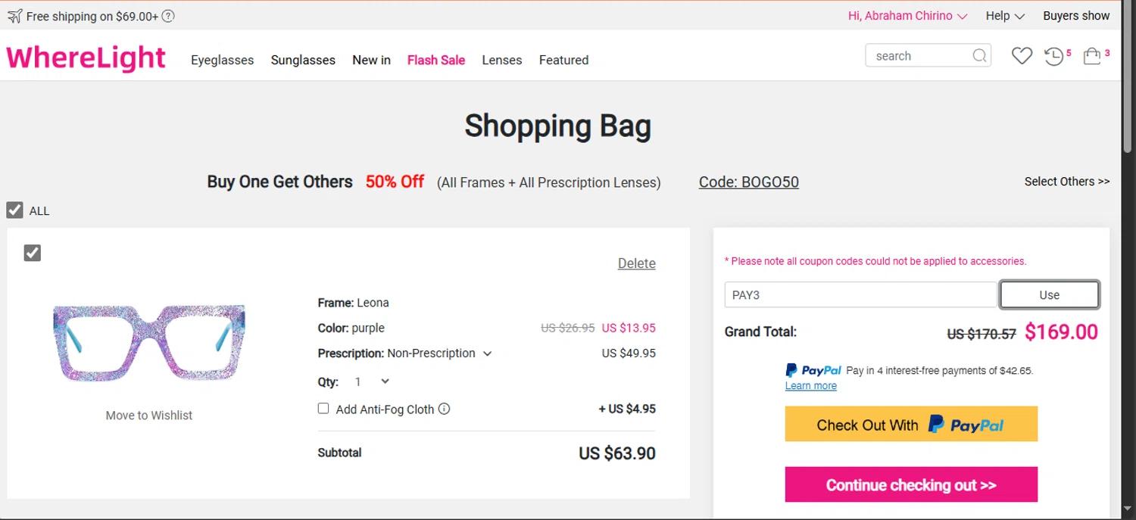Expand the Abraham Chirino account menu

(x=907, y=16)
